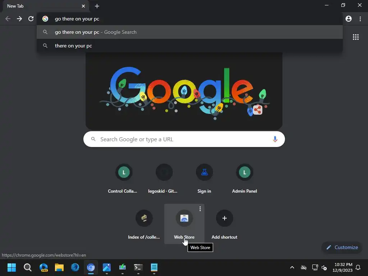Image resolution: width=368 pixels, height=276 pixels.
Task: Click the browser back arrow
Action: (x=8, y=19)
